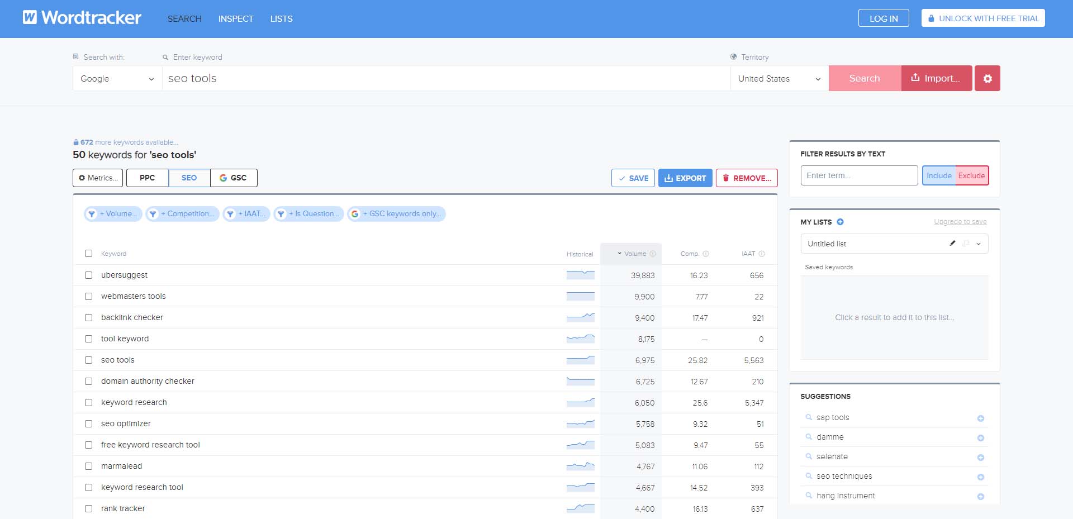Switch to the GSC metrics tab

[x=234, y=178]
